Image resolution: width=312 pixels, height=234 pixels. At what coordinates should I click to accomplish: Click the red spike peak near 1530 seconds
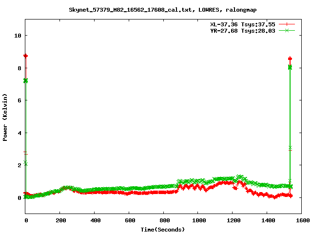click(290, 58)
